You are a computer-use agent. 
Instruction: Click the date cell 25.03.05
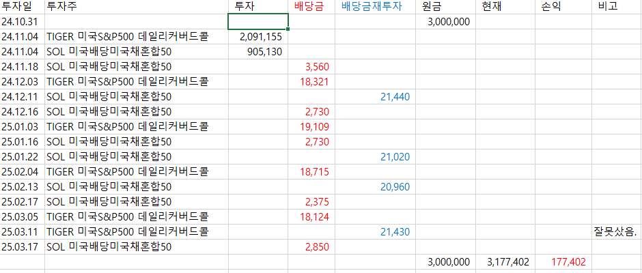[22, 216]
